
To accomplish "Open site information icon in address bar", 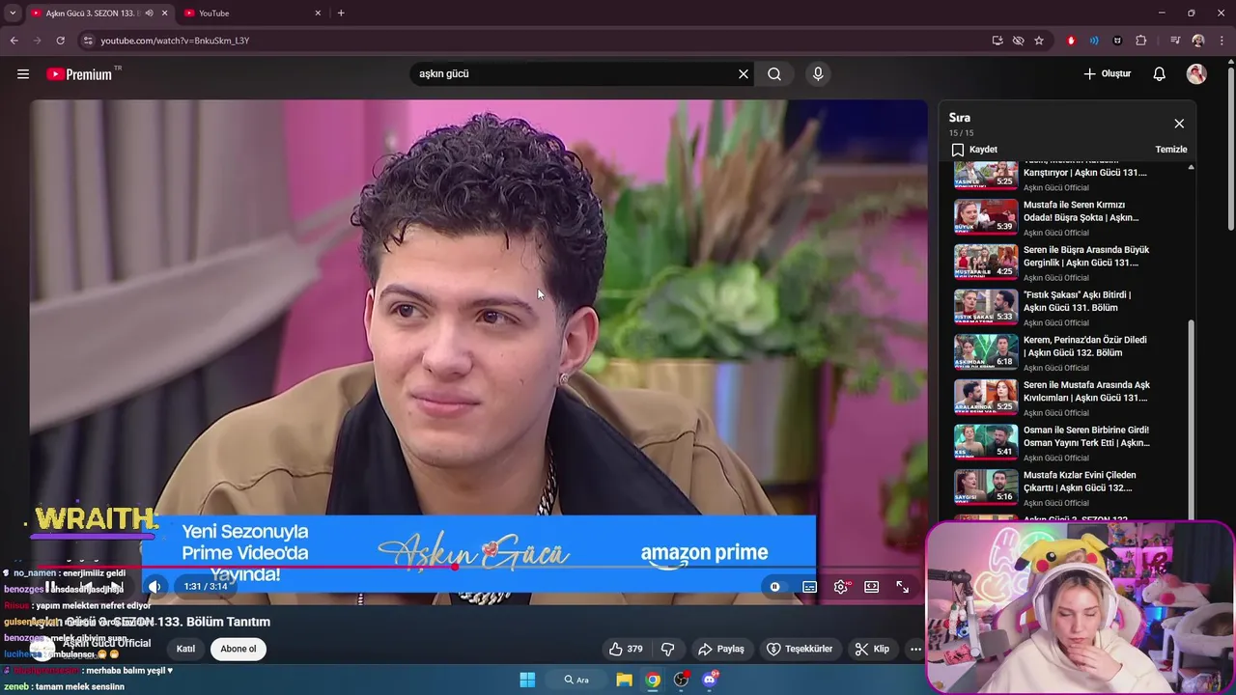I will tap(88, 41).
